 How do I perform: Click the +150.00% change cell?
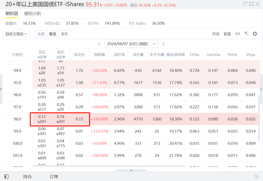pyautogui.click(x=99, y=119)
